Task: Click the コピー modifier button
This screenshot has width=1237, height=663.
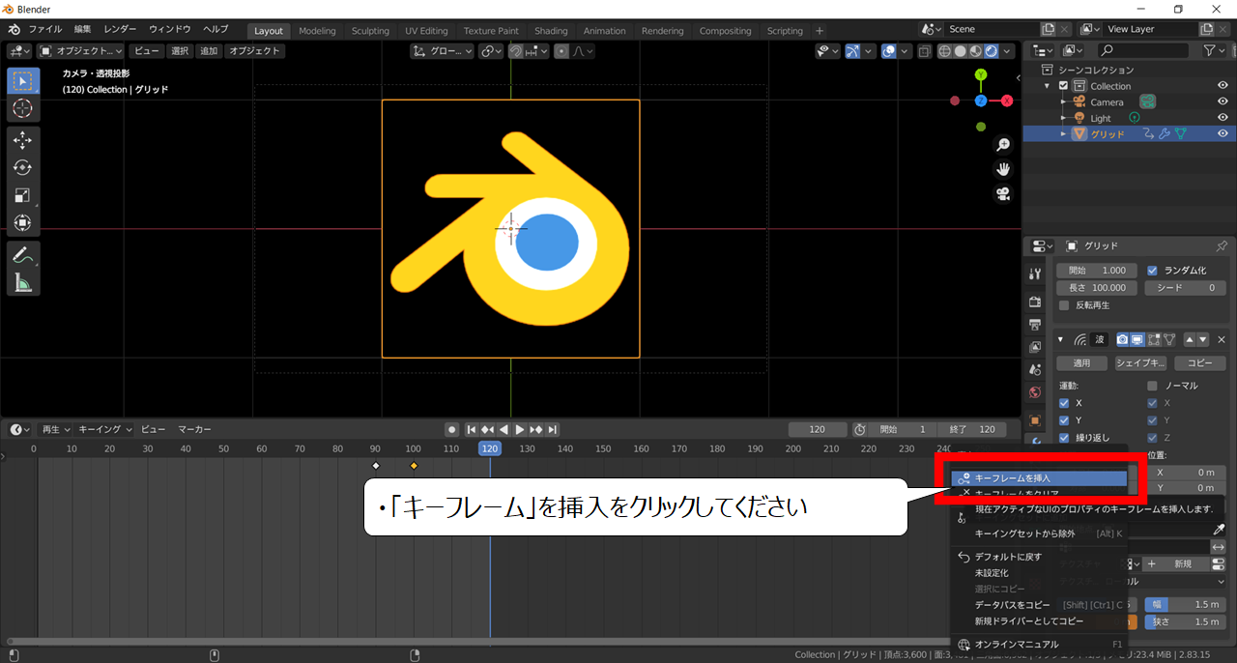Action: [1199, 363]
